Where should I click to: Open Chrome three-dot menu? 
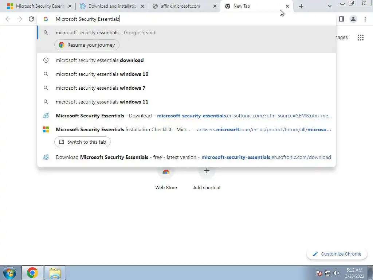click(x=365, y=19)
